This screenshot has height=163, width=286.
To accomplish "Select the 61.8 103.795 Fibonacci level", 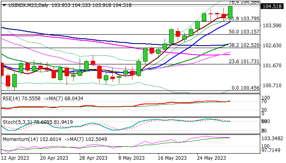I will [x=244, y=19].
